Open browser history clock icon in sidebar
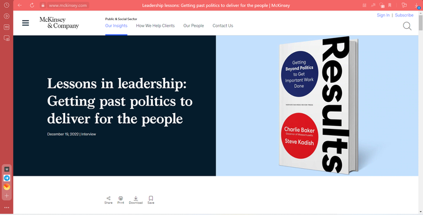Viewport: 423px width, 215px height. coord(6,5)
